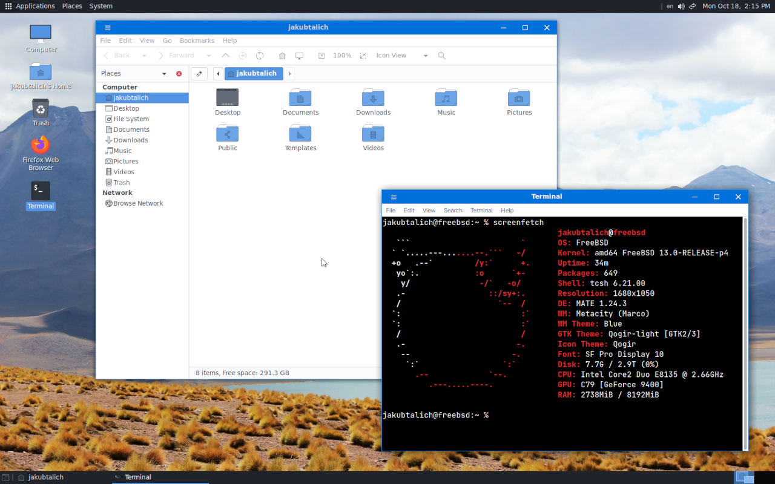Click the Firefox Web Browser desktop icon

click(x=41, y=154)
